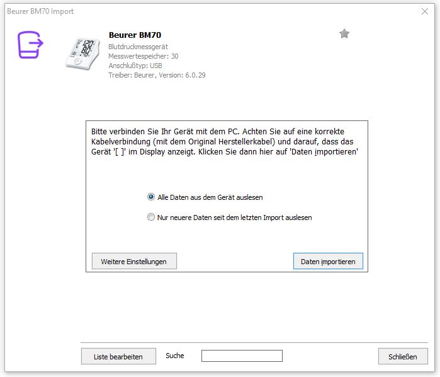Image resolution: width=440 pixels, height=377 pixels.
Task: Click the purple import device icon
Action: [30, 45]
